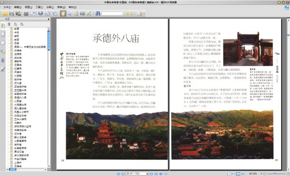Show the Attachments paperclip panel

pyautogui.click(x=3, y=60)
